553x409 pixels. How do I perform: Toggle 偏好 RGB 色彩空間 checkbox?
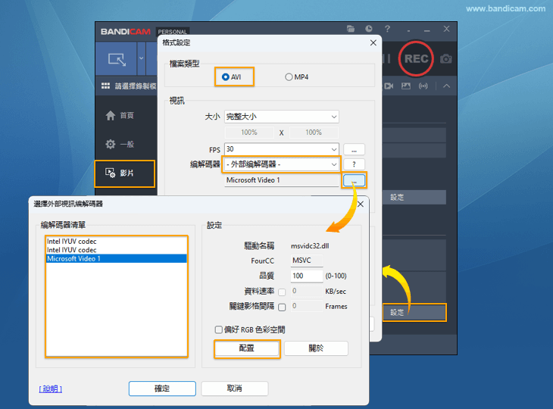[x=219, y=329]
